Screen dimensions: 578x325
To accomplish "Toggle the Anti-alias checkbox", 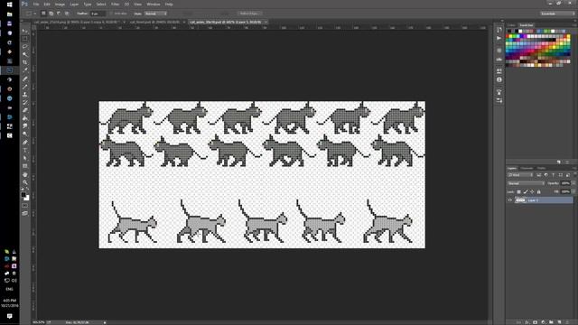I will (x=112, y=14).
